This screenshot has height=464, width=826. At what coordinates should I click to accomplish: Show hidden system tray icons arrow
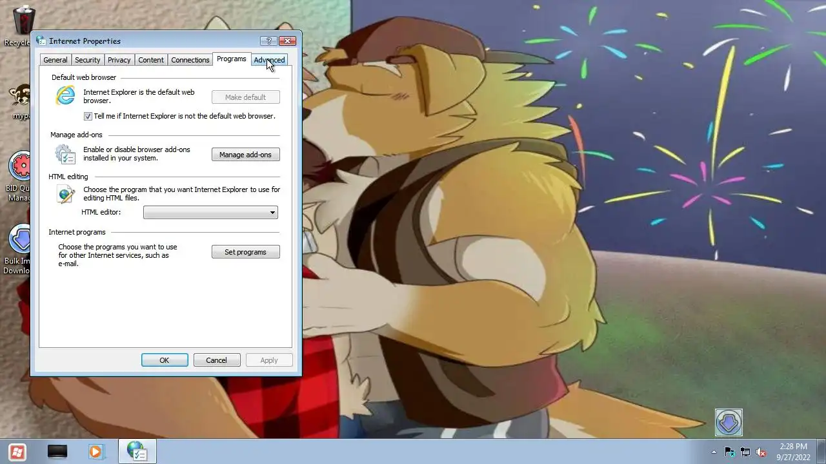tap(714, 452)
